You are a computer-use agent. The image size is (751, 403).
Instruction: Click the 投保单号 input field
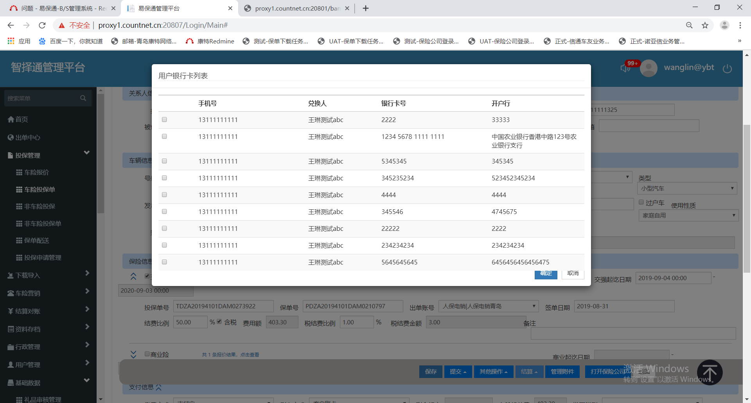223,306
